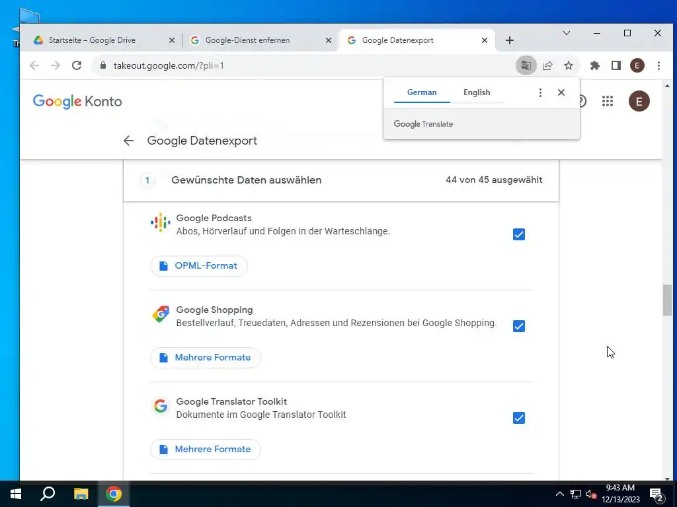The height and width of the screenshot is (507, 677).
Task: Click the padlock site info icon
Action: pyautogui.click(x=102, y=65)
